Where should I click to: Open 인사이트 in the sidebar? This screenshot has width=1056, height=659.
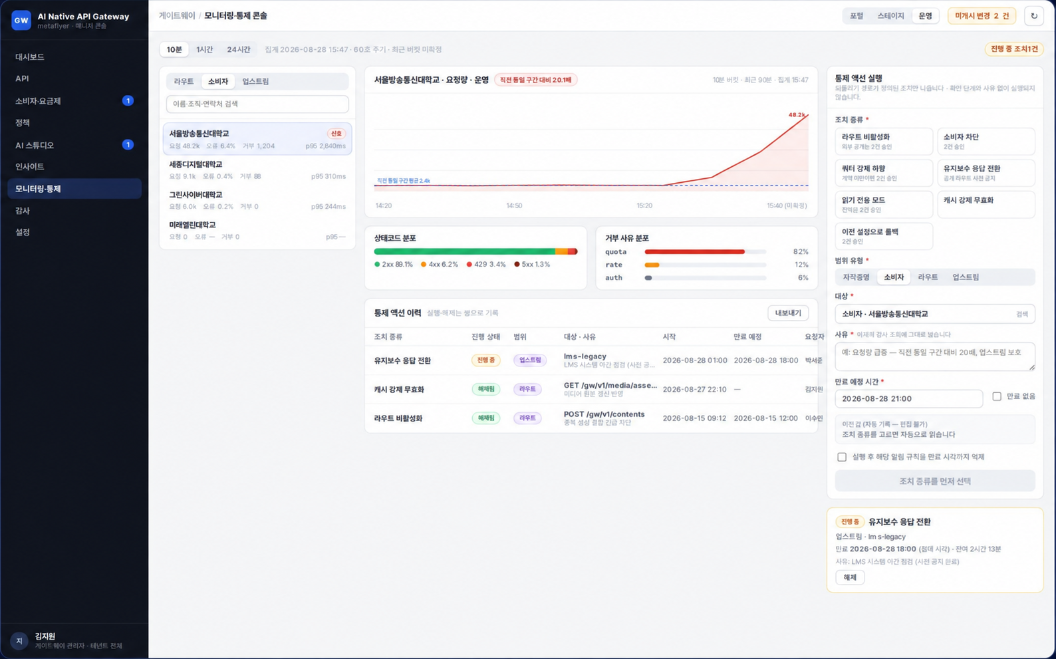pyautogui.click(x=74, y=167)
